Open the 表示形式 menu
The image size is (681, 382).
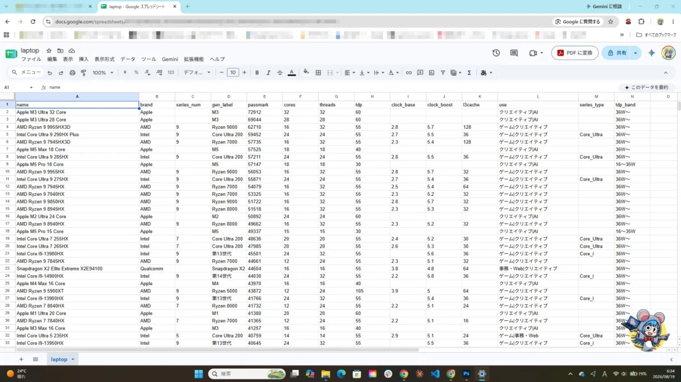(x=104, y=60)
